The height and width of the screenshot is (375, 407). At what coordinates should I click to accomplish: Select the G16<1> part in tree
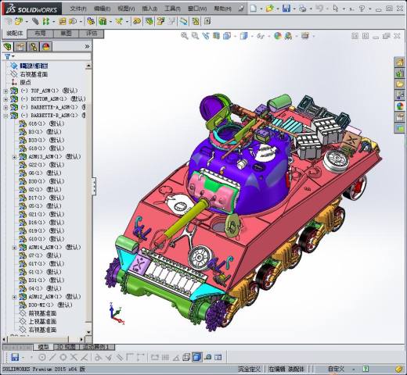[46, 123]
